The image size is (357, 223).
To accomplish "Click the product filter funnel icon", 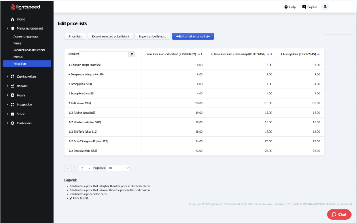I will click(132, 54).
